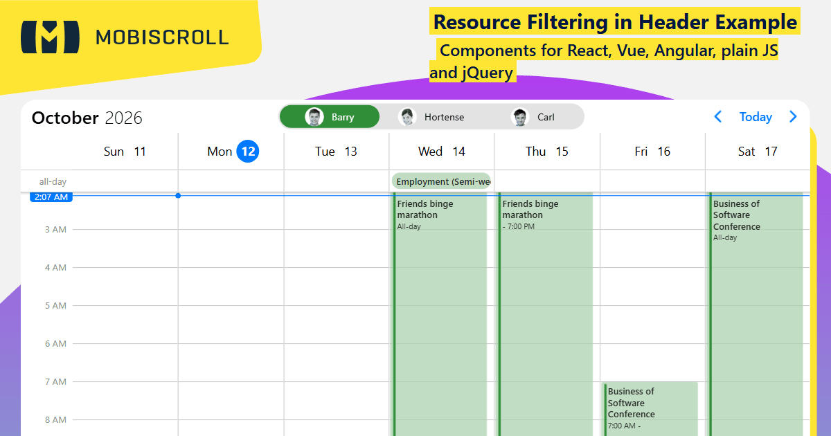Click the 4 AM time label
This screenshot has height=436, width=831.
pos(55,267)
